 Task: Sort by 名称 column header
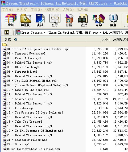(44, 40)
